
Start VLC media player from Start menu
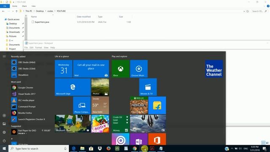click(23, 100)
